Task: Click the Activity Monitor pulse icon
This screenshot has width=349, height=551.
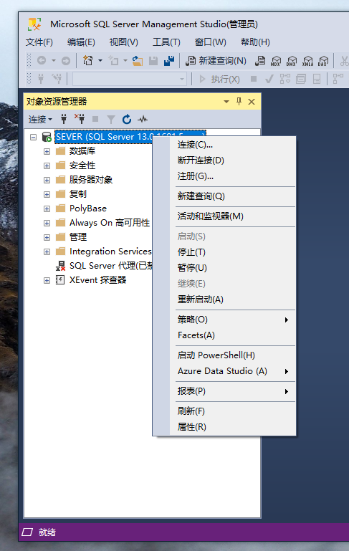Action: (143, 119)
